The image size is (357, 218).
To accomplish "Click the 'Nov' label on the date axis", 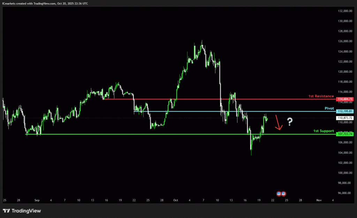I will [319, 200].
